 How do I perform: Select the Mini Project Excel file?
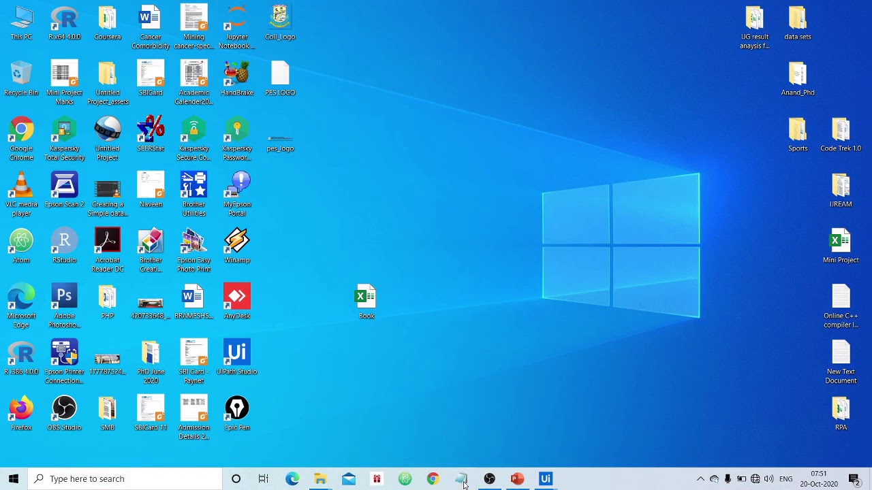841,247
